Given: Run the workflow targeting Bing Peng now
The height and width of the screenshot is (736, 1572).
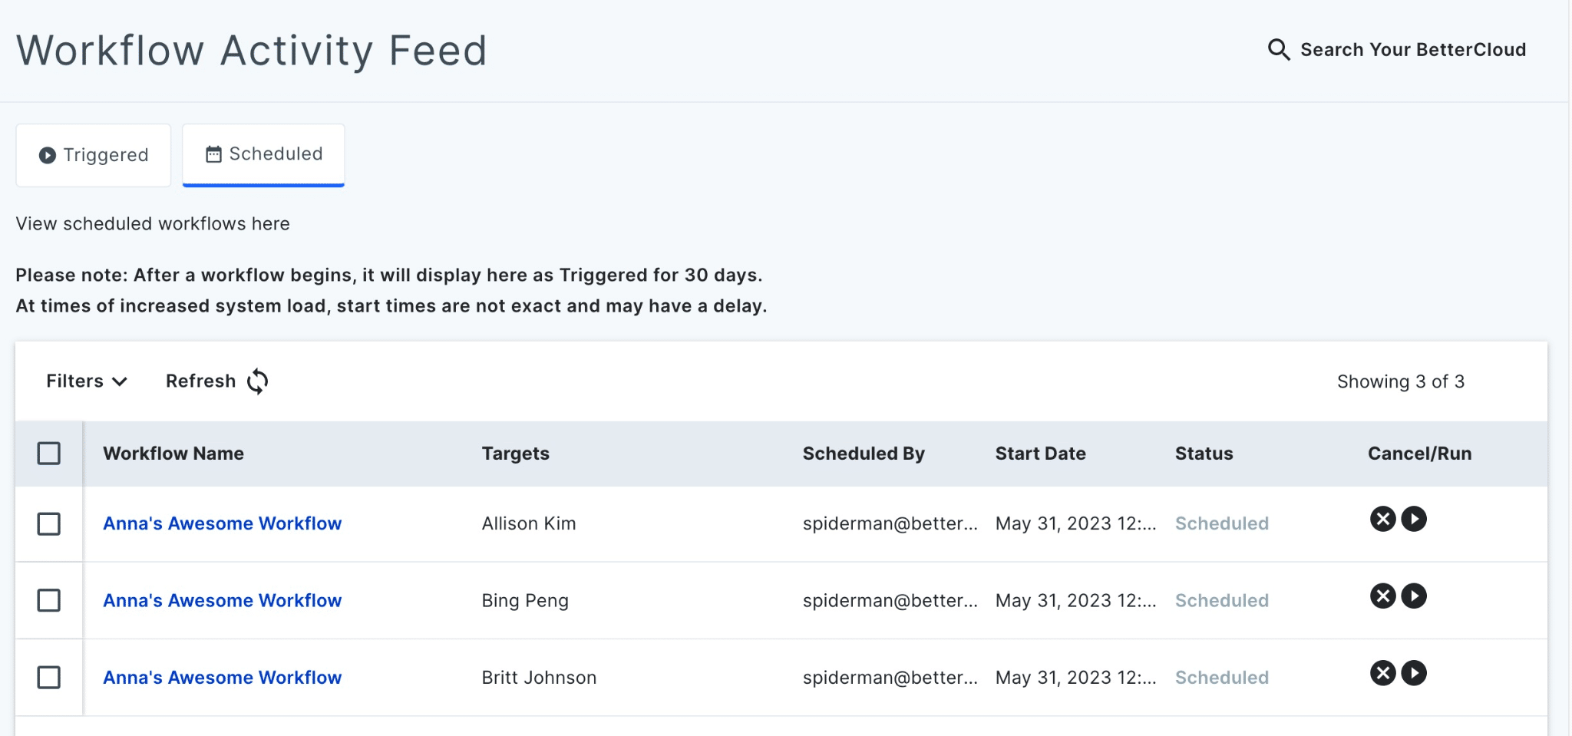Looking at the screenshot, I should pos(1415,596).
